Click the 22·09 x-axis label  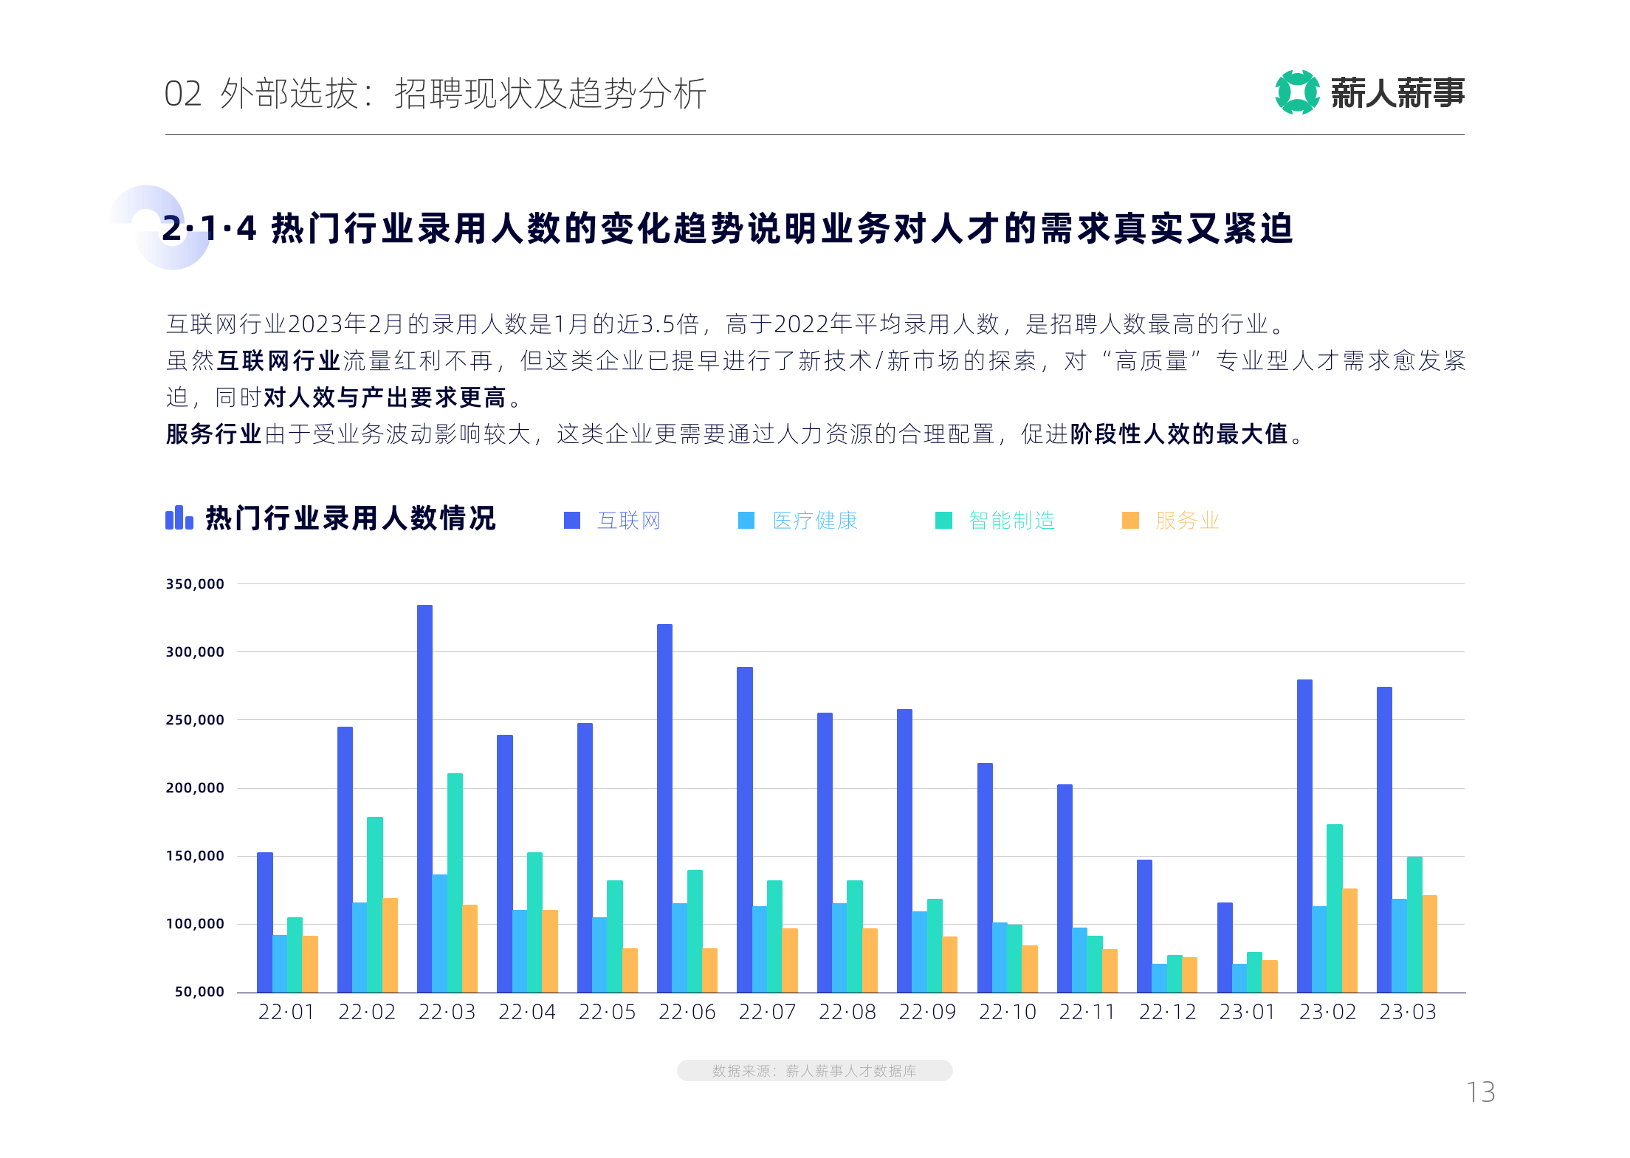(x=927, y=1012)
